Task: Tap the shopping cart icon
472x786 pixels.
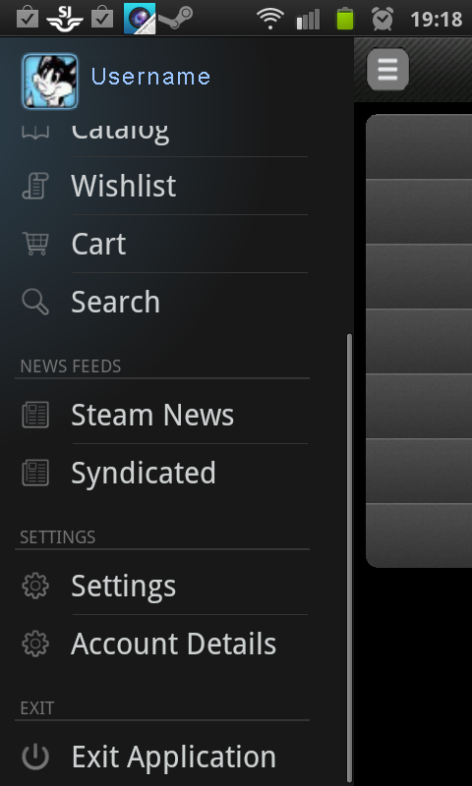Action: click(35, 243)
